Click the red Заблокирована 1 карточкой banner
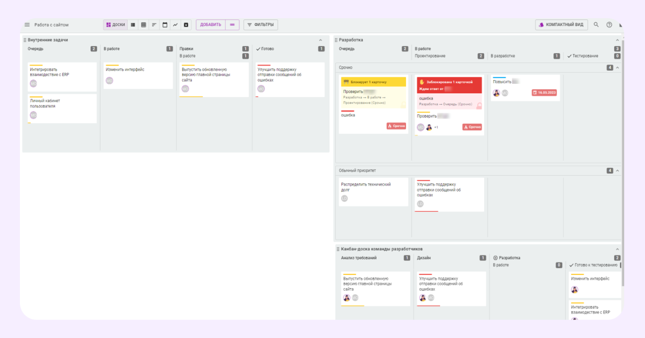Viewport: 645px width, 338px height. (449, 85)
